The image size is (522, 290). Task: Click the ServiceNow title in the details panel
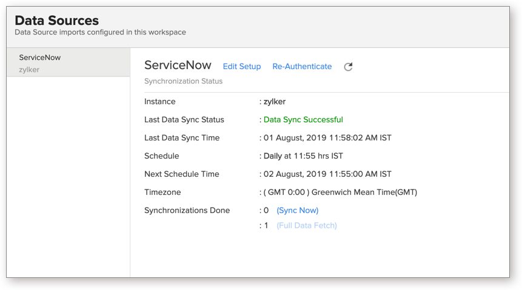[x=178, y=65]
